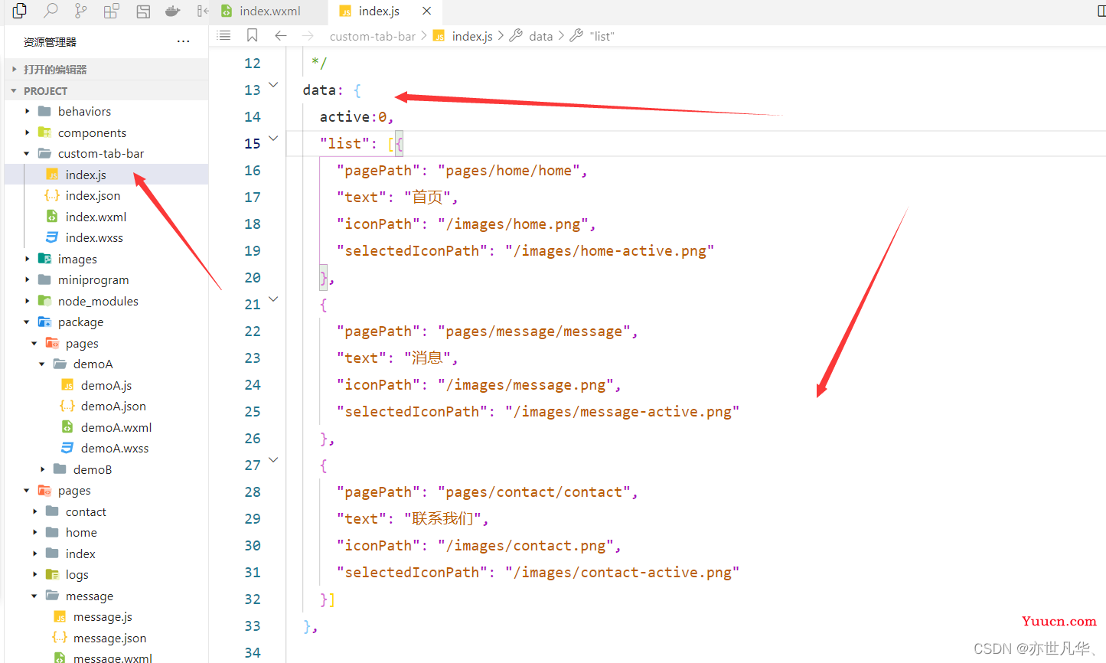Go back with the left arrow
1106x663 pixels.
[281, 35]
